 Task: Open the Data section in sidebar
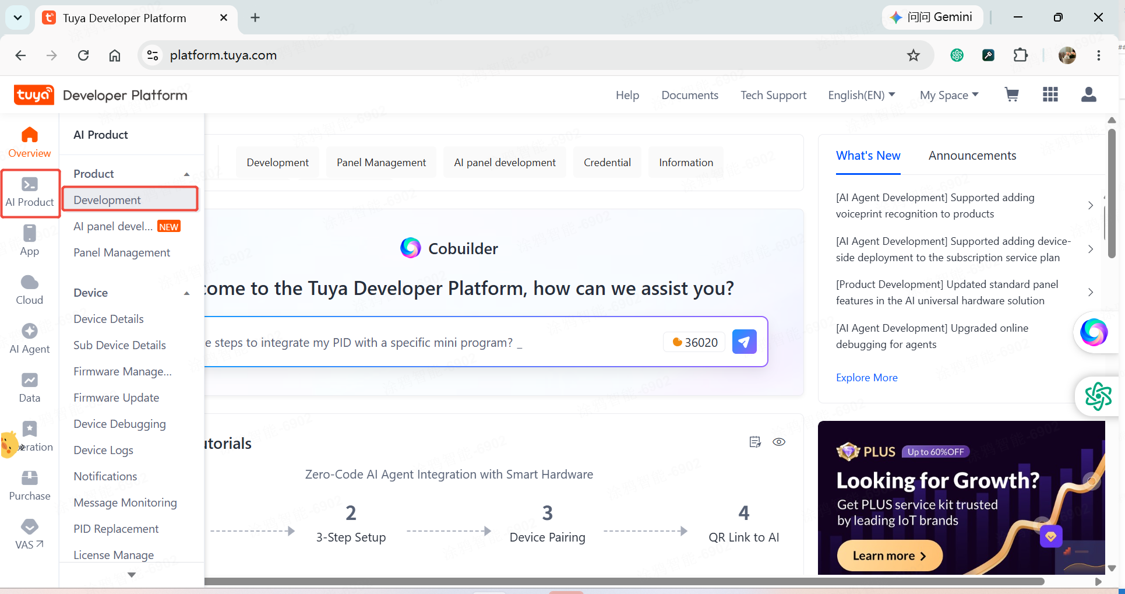(x=29, y=388)
